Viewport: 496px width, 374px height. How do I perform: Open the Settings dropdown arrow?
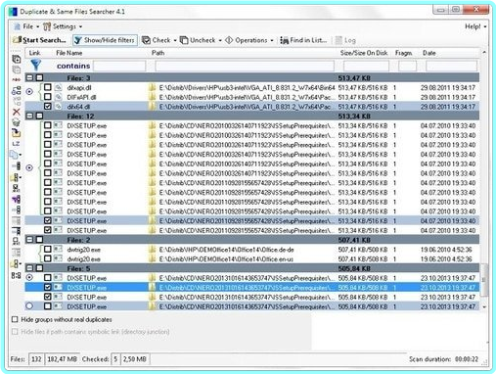[x=80, y=26]
